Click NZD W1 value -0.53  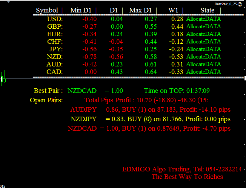[x=176, y=57]
